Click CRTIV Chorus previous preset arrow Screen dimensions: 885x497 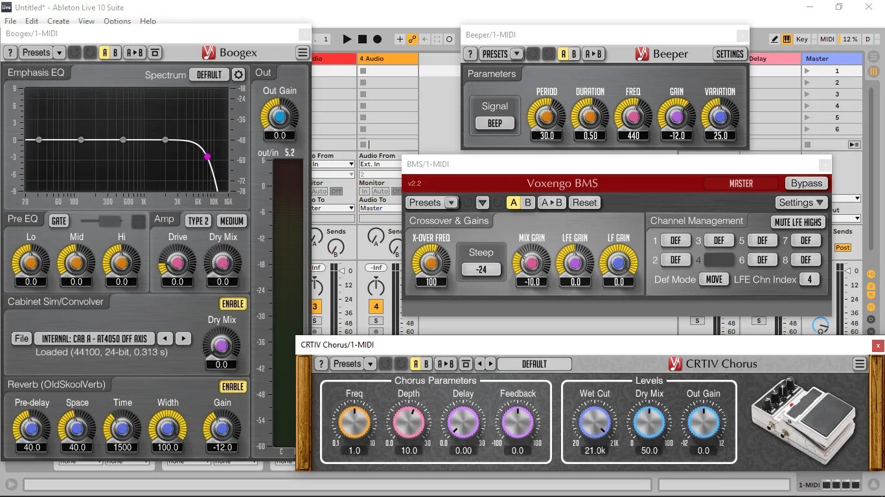(x=480, y=364)
